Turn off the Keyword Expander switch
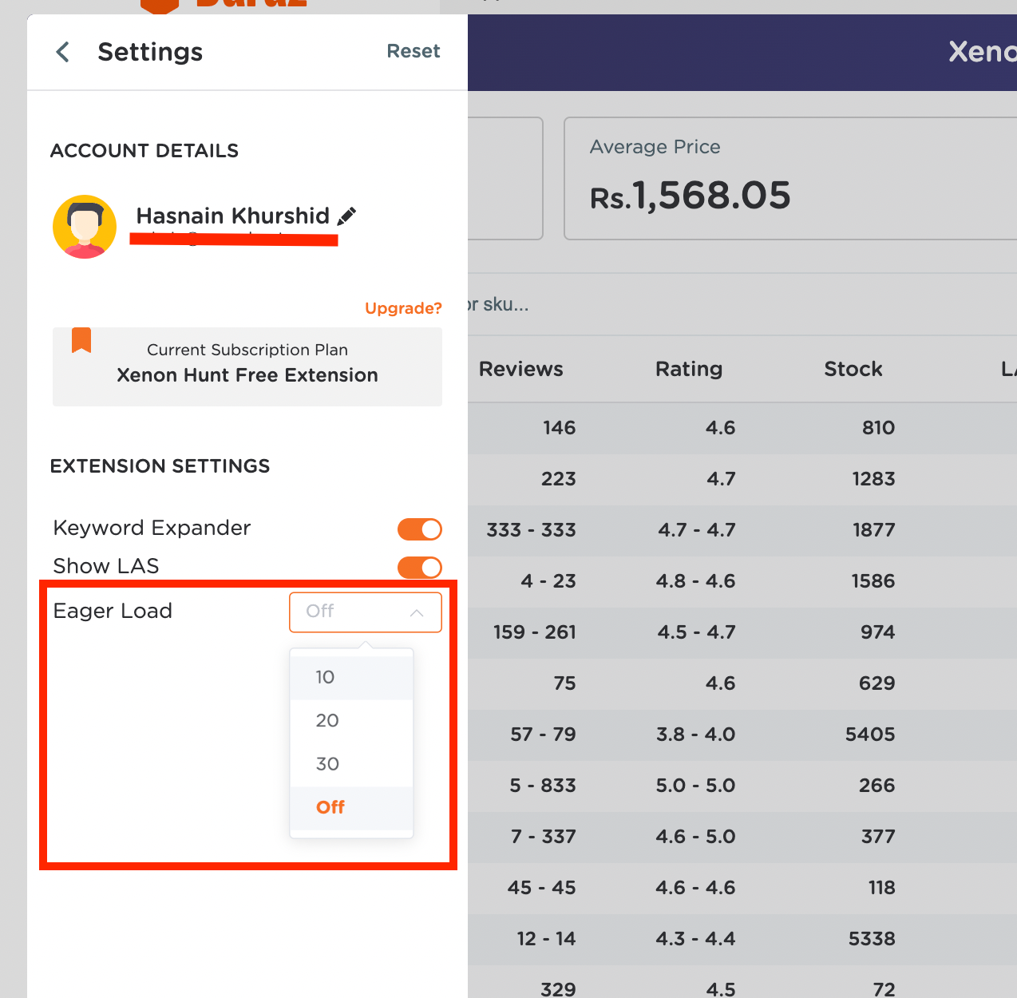 [420, 529]
